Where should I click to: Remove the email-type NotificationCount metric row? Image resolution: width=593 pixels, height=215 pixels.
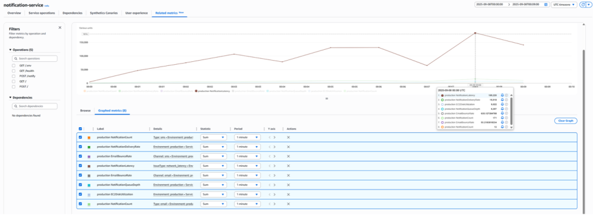288,204
